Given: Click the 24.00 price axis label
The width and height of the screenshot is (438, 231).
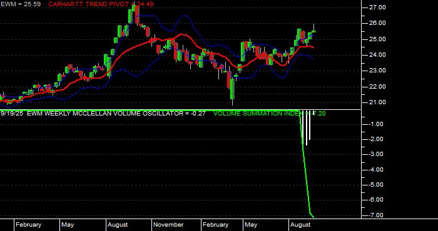Looking at the screenshot, I should tap(378, 55).
